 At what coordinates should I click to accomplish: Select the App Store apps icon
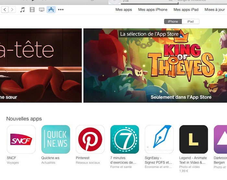pos(51,10)
